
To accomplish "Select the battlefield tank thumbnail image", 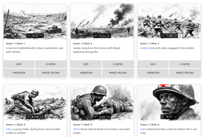I will click(35, 21).
